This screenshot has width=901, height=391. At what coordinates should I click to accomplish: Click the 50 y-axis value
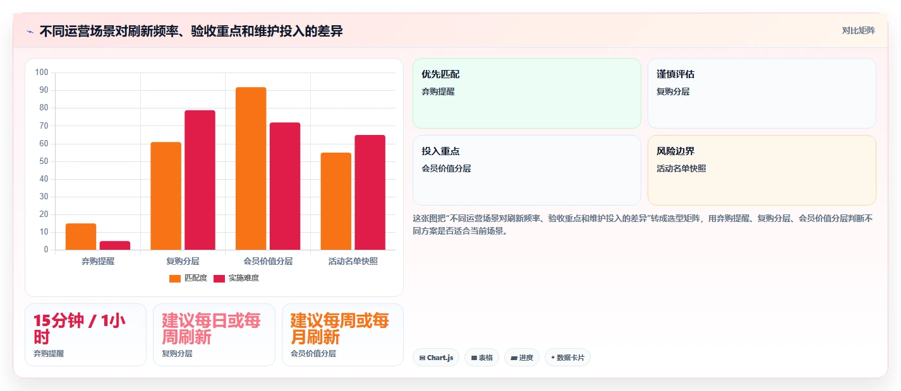coord(44,161)
